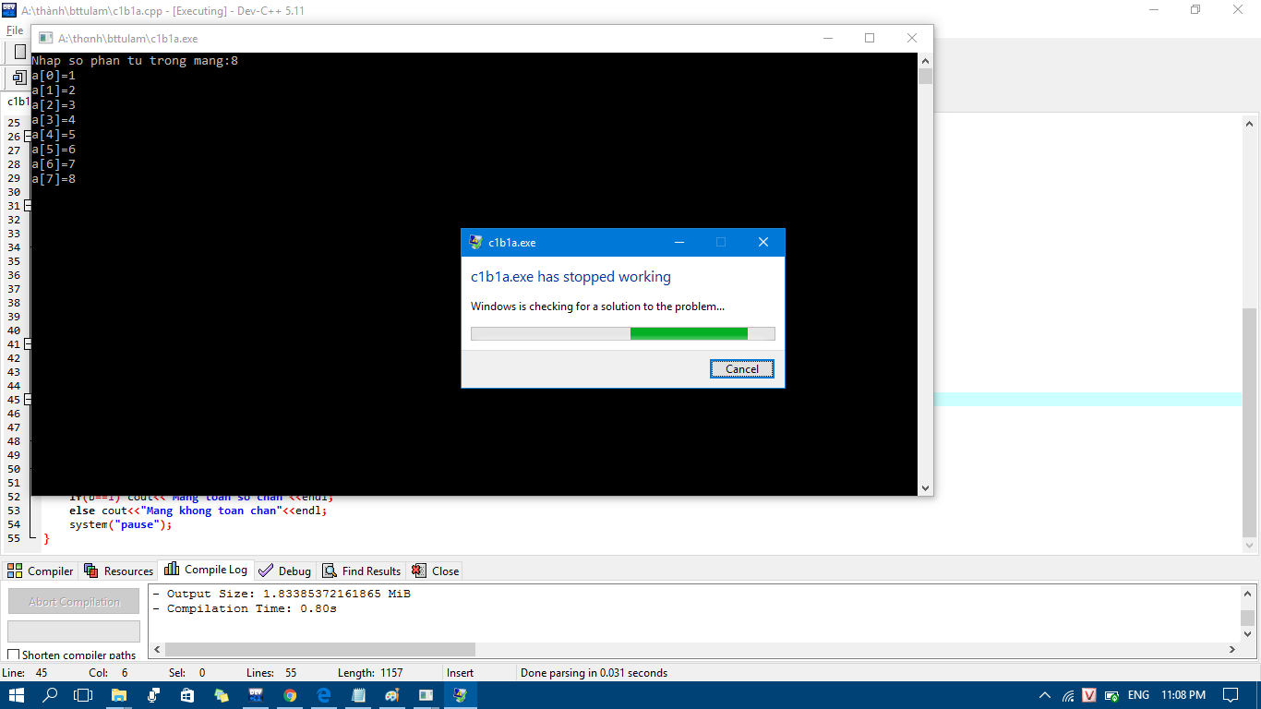The image size is (1261, 709).
Task: Open Dev-C++ from the taskbar
Action: pos(257,695)
